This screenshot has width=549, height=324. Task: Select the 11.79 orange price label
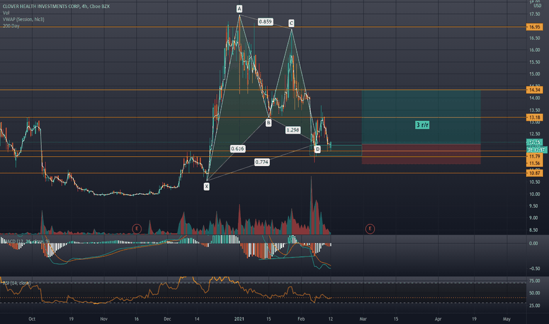[x=534, y=157]
